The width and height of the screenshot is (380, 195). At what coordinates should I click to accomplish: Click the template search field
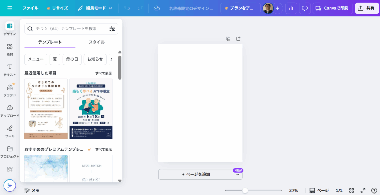[x=71, y=29]
